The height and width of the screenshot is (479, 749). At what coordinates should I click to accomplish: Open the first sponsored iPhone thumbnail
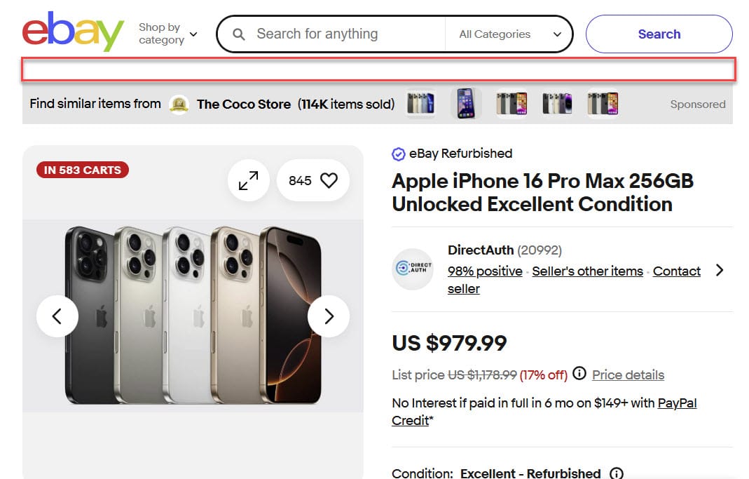pyautogui.click(x=420, y=104)
